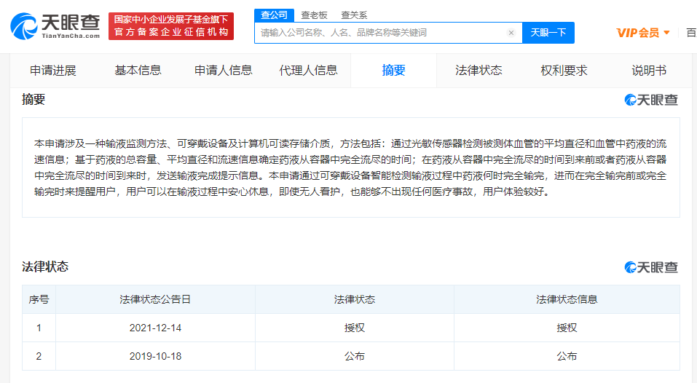The width and height of the screenshot is (697, 383).
Task: Click the VIP会员 link
Action: (638, 33)
